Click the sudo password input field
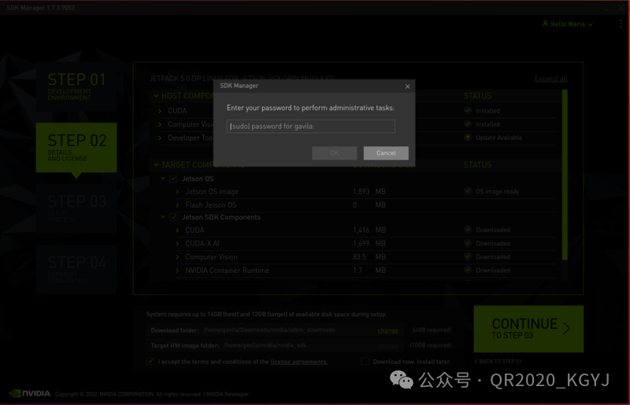This screenshot has width=630, height=405. point(310,126)
